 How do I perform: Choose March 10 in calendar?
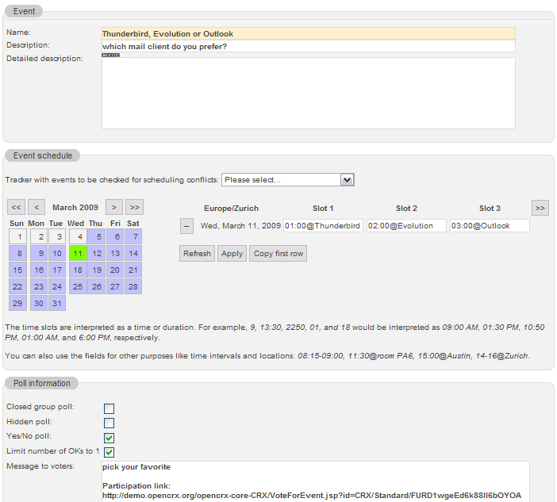tap(57, 254)
